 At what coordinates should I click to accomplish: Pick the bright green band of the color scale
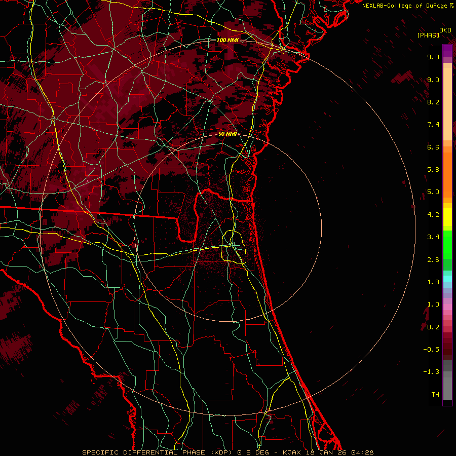(447, 244)
